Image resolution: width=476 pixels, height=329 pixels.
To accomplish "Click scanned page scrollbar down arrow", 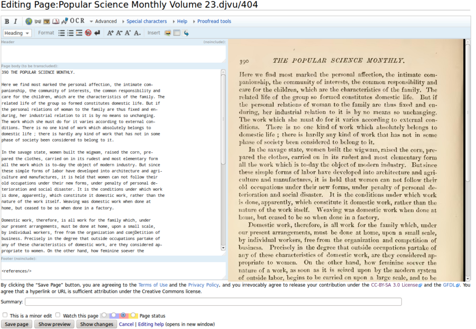I will pyautogui.click(x=468, y=278).
